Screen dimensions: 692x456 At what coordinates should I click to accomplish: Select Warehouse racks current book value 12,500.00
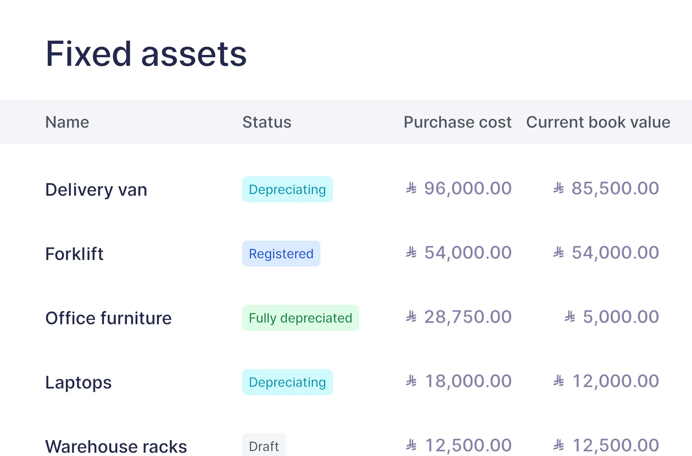pyautogui.click(x=606, y=446)
